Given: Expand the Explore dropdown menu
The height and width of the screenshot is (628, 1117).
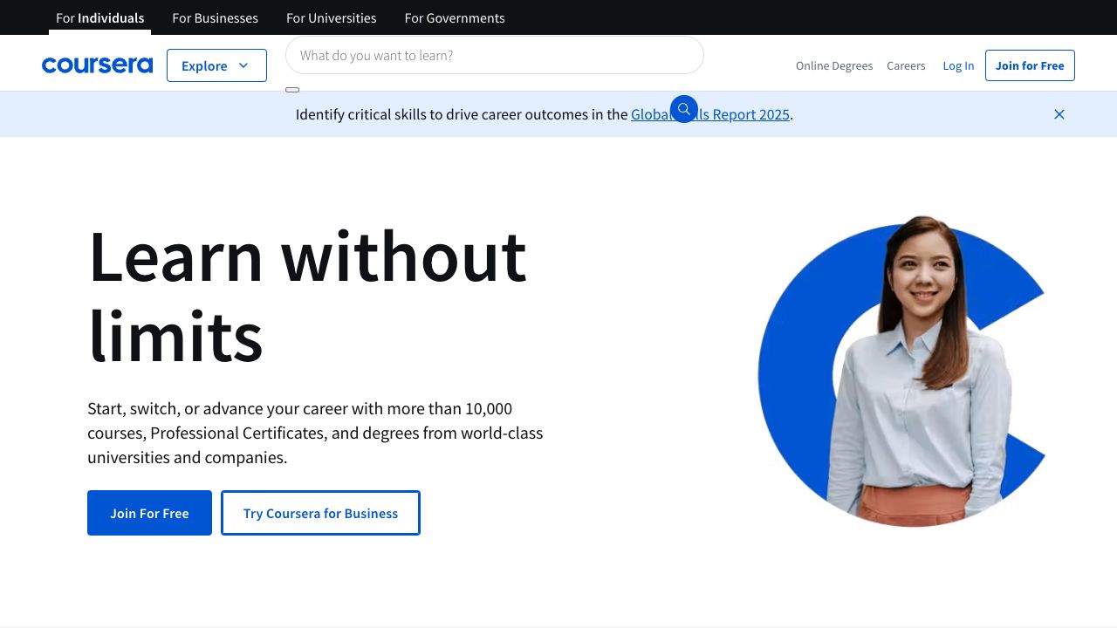Looking at the screenshot, I should click(x=216, y=65).
